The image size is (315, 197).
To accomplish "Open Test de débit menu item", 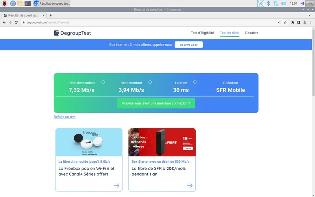I will tap(230, 33).
